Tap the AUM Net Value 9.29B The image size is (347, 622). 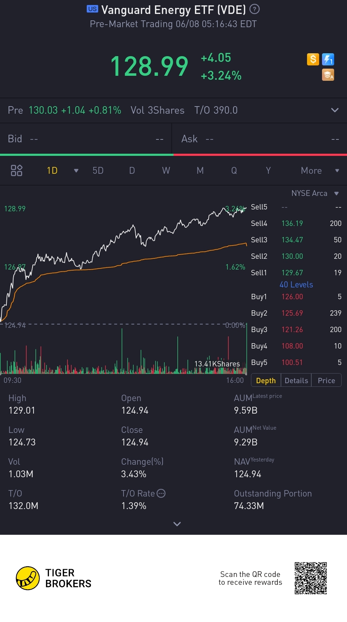[x=246, y=442]
